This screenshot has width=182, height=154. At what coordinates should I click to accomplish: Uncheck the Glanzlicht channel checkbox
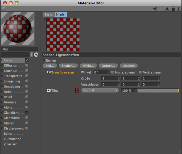tap(27, 113)
